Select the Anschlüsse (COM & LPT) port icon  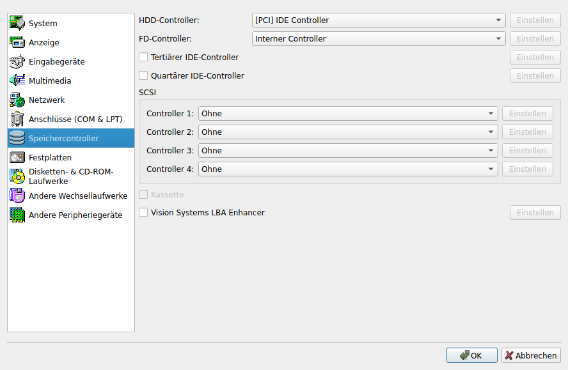pyautogui.click(x=17, y=119)
